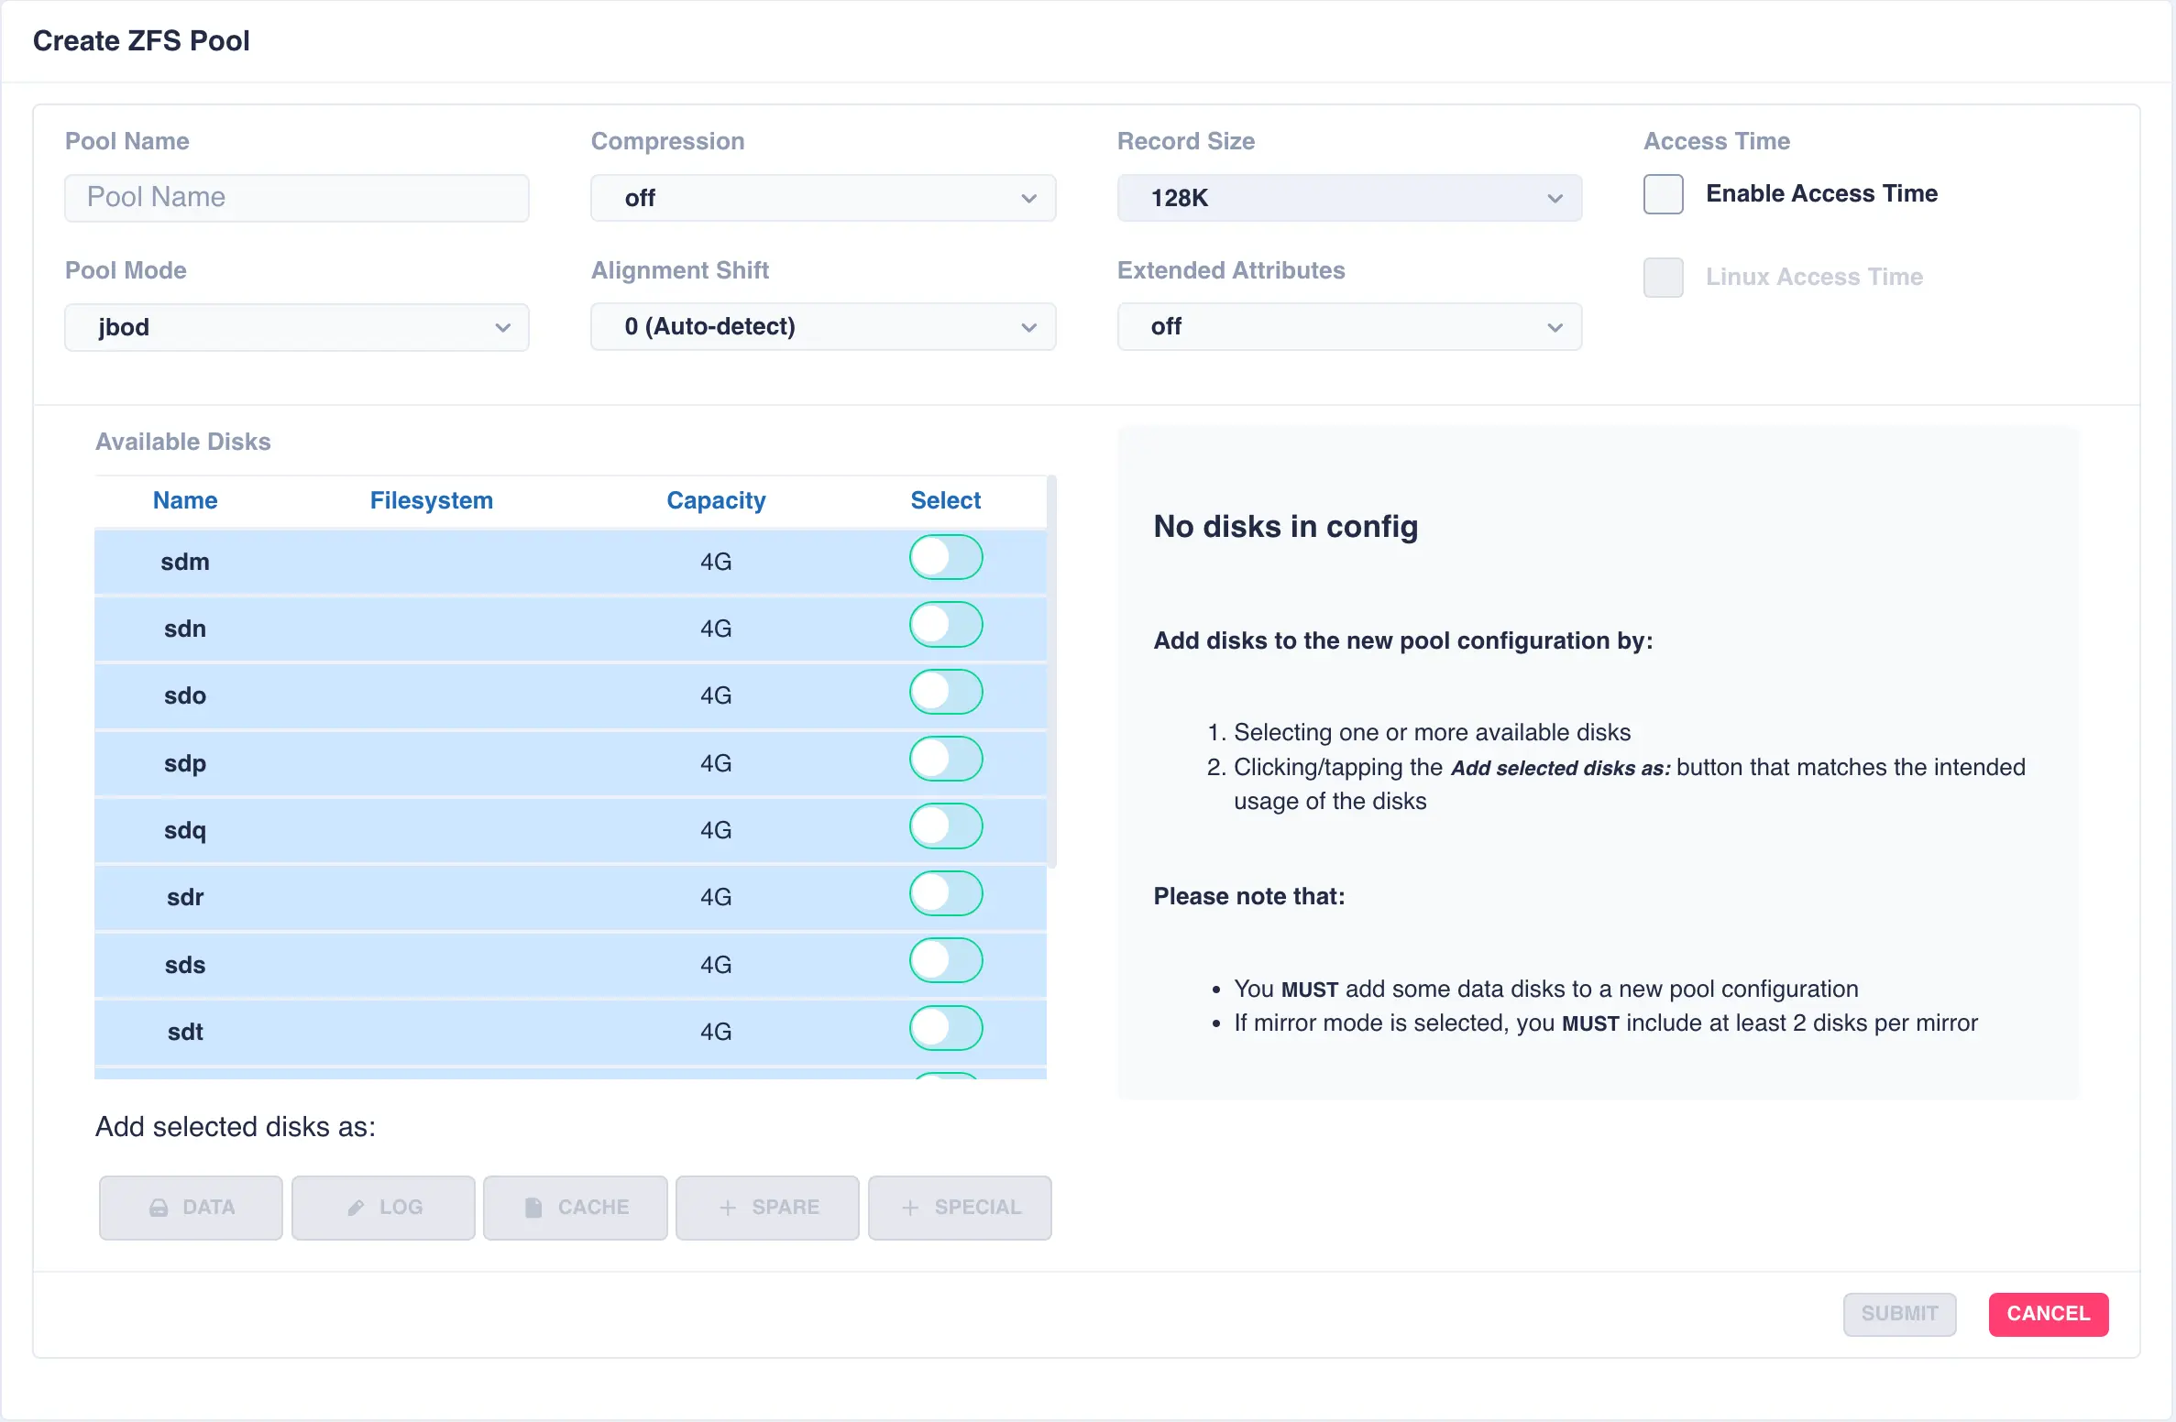This screenshot has height=1422, width=2176.
Task: Enable the select switch for disk sdp
Action: (x=945, y=760)
